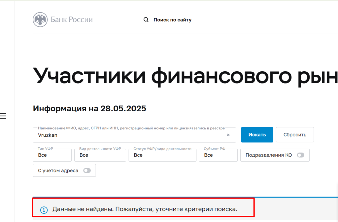Viewport: 338px width, 222px height.
Task: Open the Тип УФР dropdown
Action: tap(52, 155)
